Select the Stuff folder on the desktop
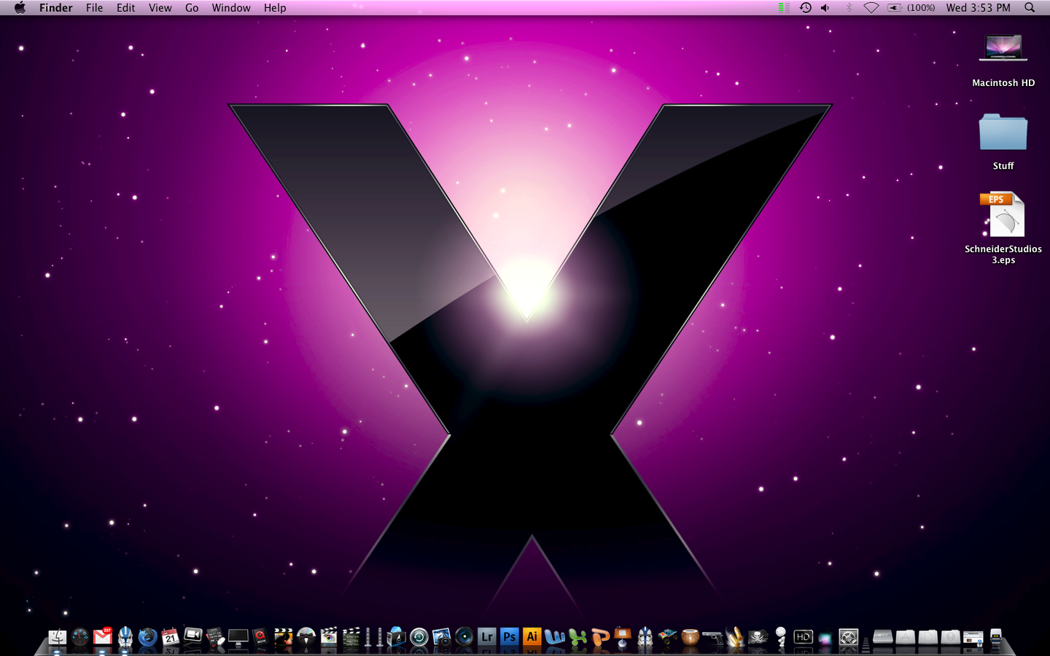1050x656 pixels. tap(1003, 142)
